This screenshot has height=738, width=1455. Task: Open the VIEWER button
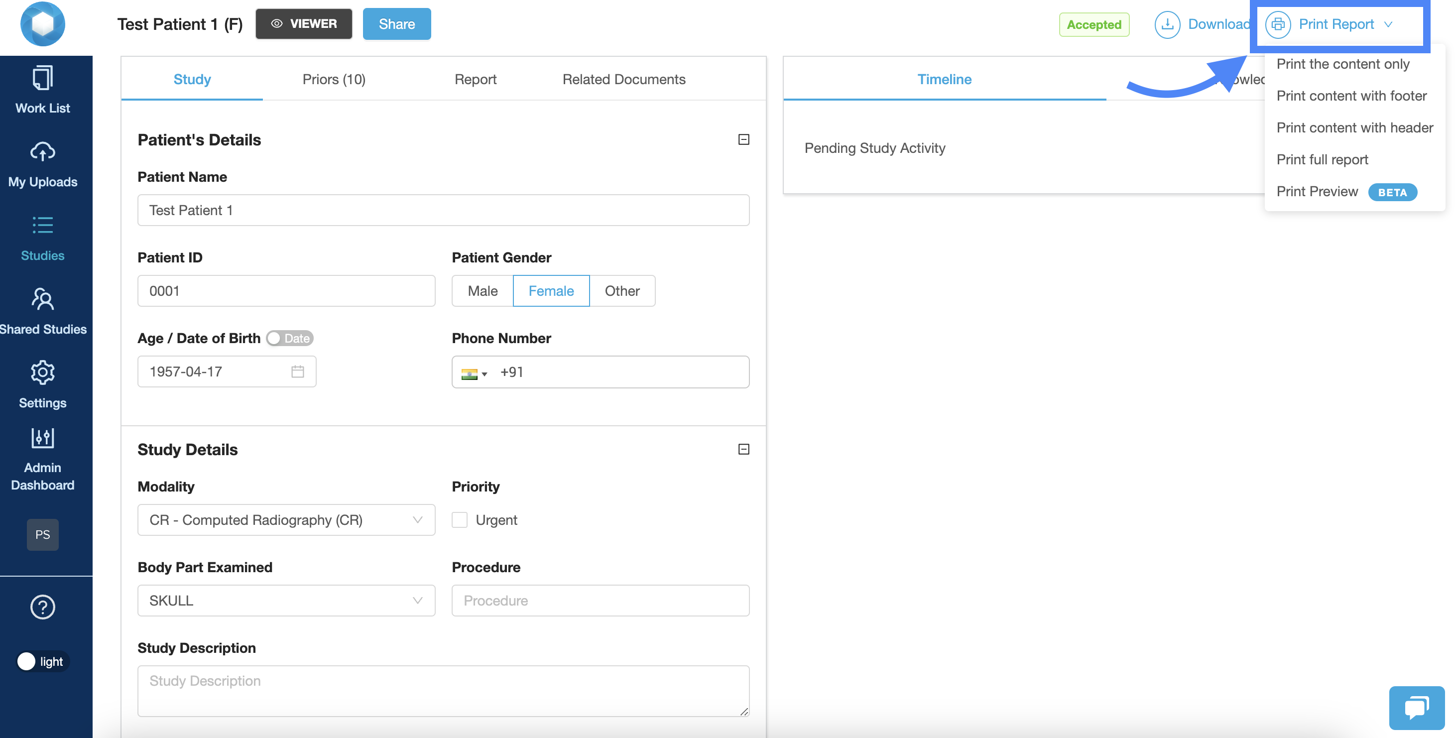point(303,24)
